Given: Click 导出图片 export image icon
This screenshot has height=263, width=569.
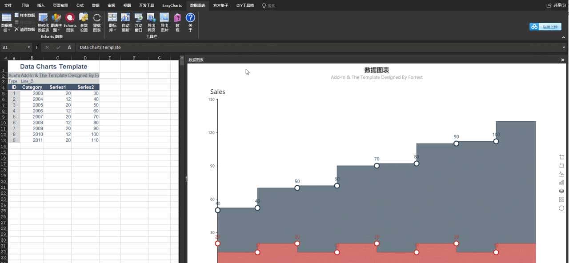Looking at the screenshot, I should pos(164,22).
